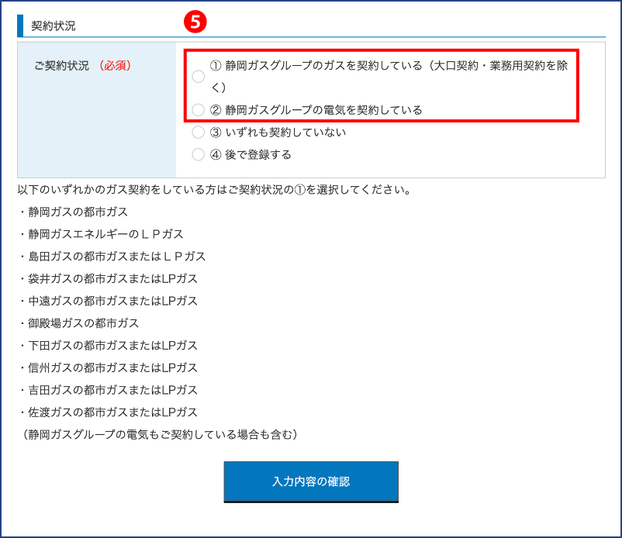Click the list item 御殿場ガスの都市ガス

pyautogui.click(x=78, y=323)
